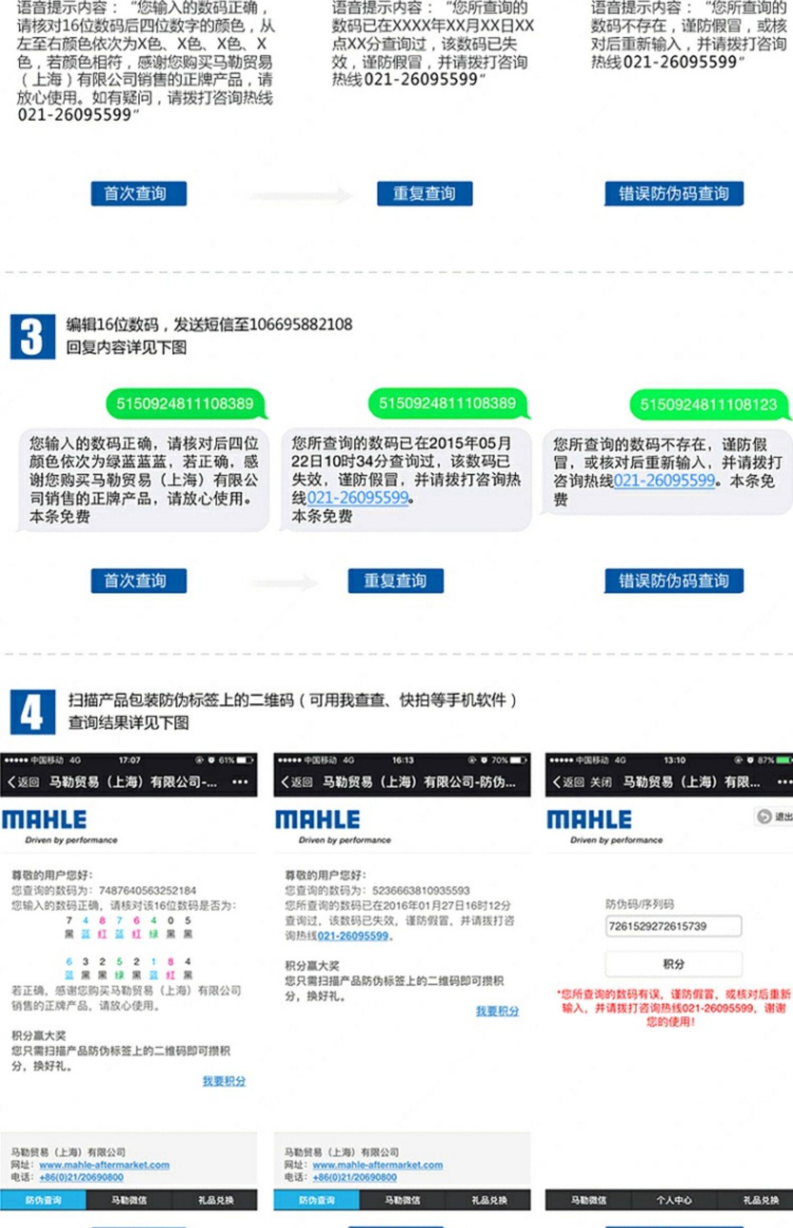Click 积分赢大奖 heading in the 17:07 screen
The width and height of the screenshot is (793, 1228).
click(x=39, y=1035)
